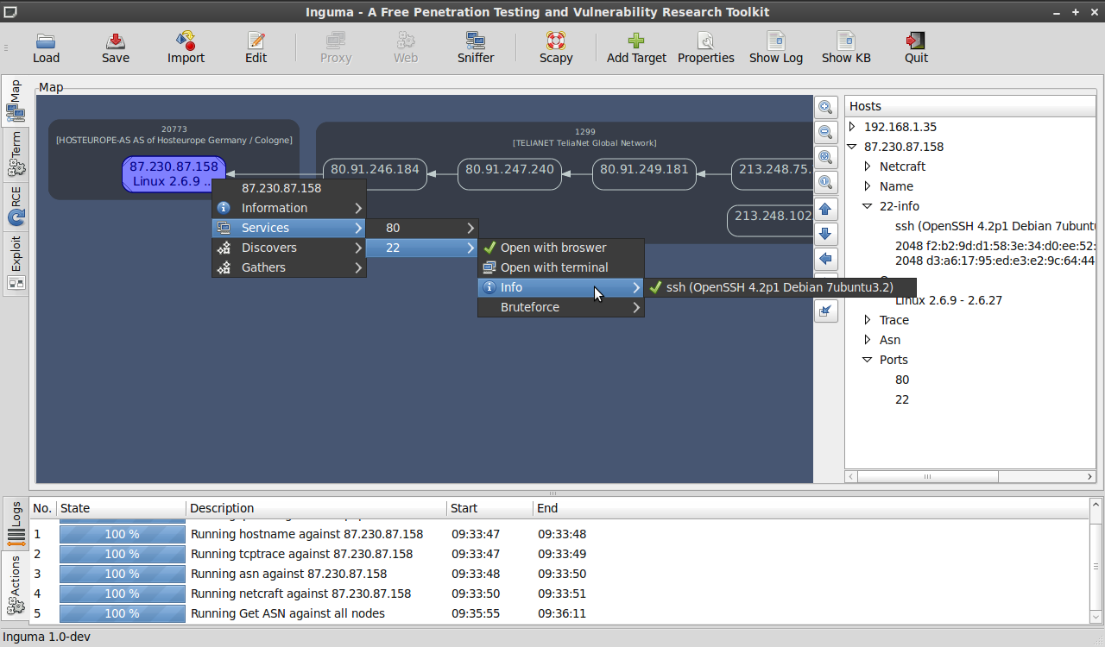Click the bottom map toolbar export icon

(826, 311)
